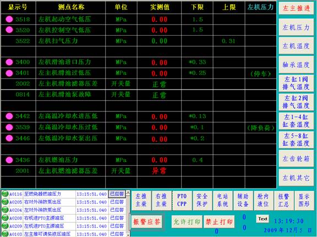Click the small Text button
Viewport: 317px width, 237px height.
point(263,219)
